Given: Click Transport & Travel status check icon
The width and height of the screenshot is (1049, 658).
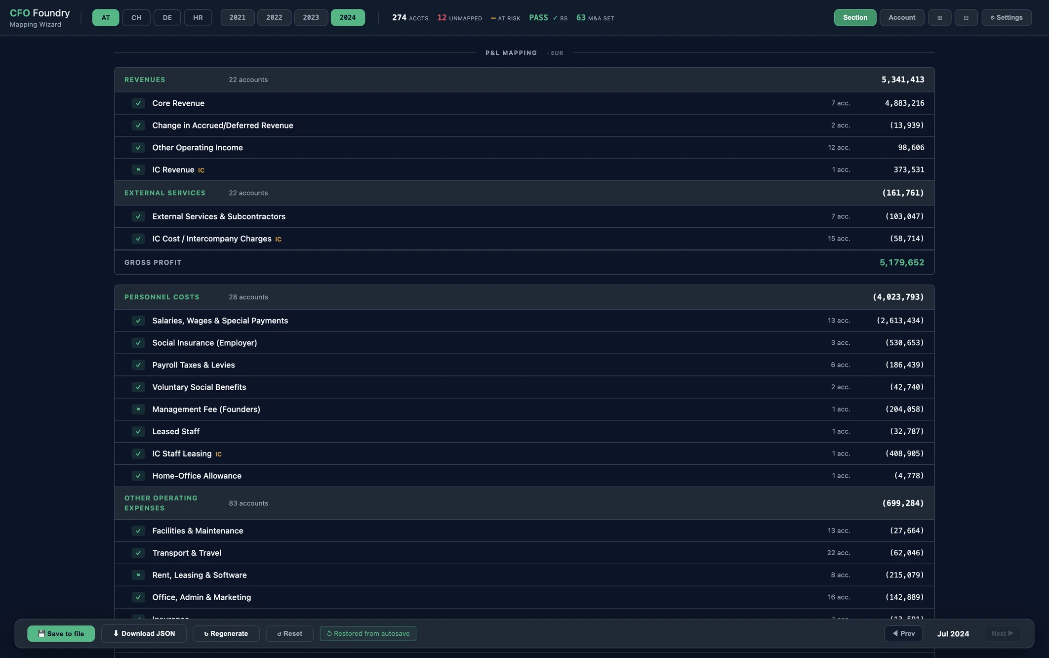Looking at the screenshot, I should (x=138, y=553).
